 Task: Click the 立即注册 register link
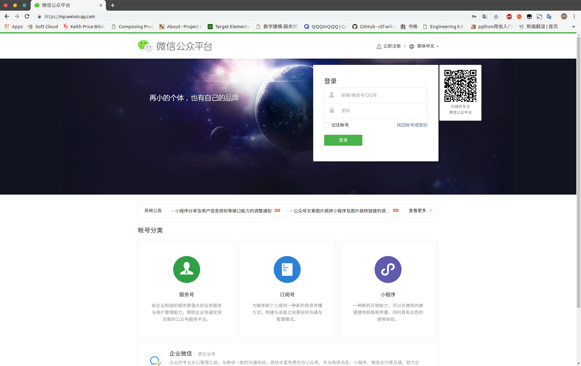click(389, 46)
